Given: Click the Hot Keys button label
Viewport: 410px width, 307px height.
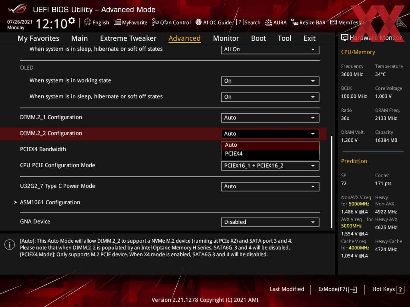Looking at the screenshot, I should [x=383, y=289].
